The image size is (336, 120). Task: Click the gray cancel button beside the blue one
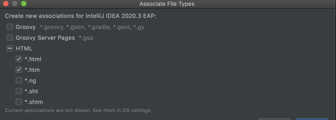coord(274,119)
